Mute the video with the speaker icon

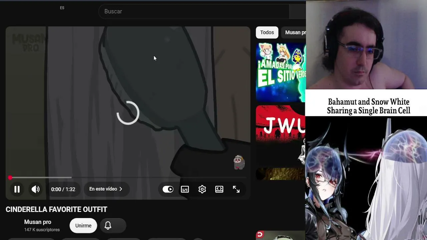[x=35, y=189]
